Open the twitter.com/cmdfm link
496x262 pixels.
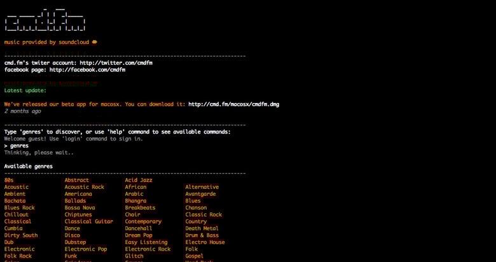116,63
